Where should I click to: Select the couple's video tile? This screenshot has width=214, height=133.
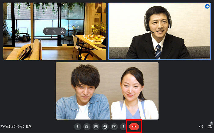click(107, 91)
